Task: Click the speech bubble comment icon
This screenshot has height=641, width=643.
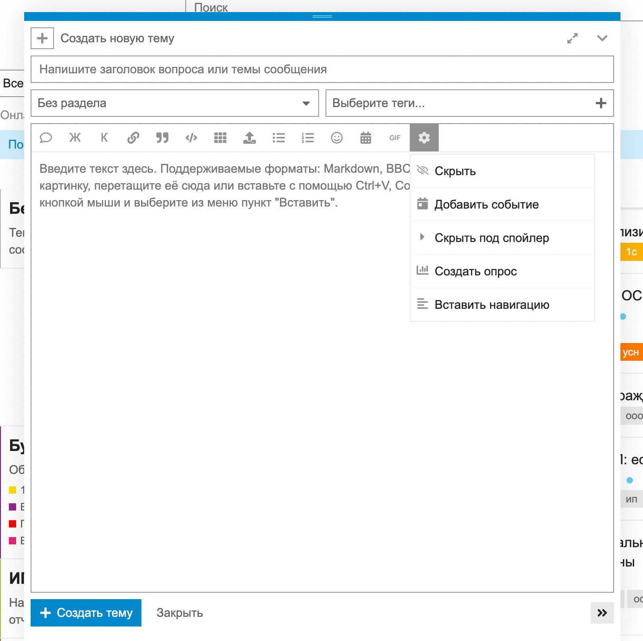Action: point(46,138)
